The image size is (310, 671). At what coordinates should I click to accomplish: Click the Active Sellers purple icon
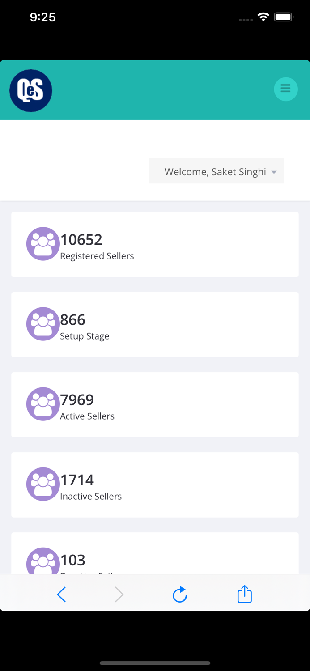point(43,404)
